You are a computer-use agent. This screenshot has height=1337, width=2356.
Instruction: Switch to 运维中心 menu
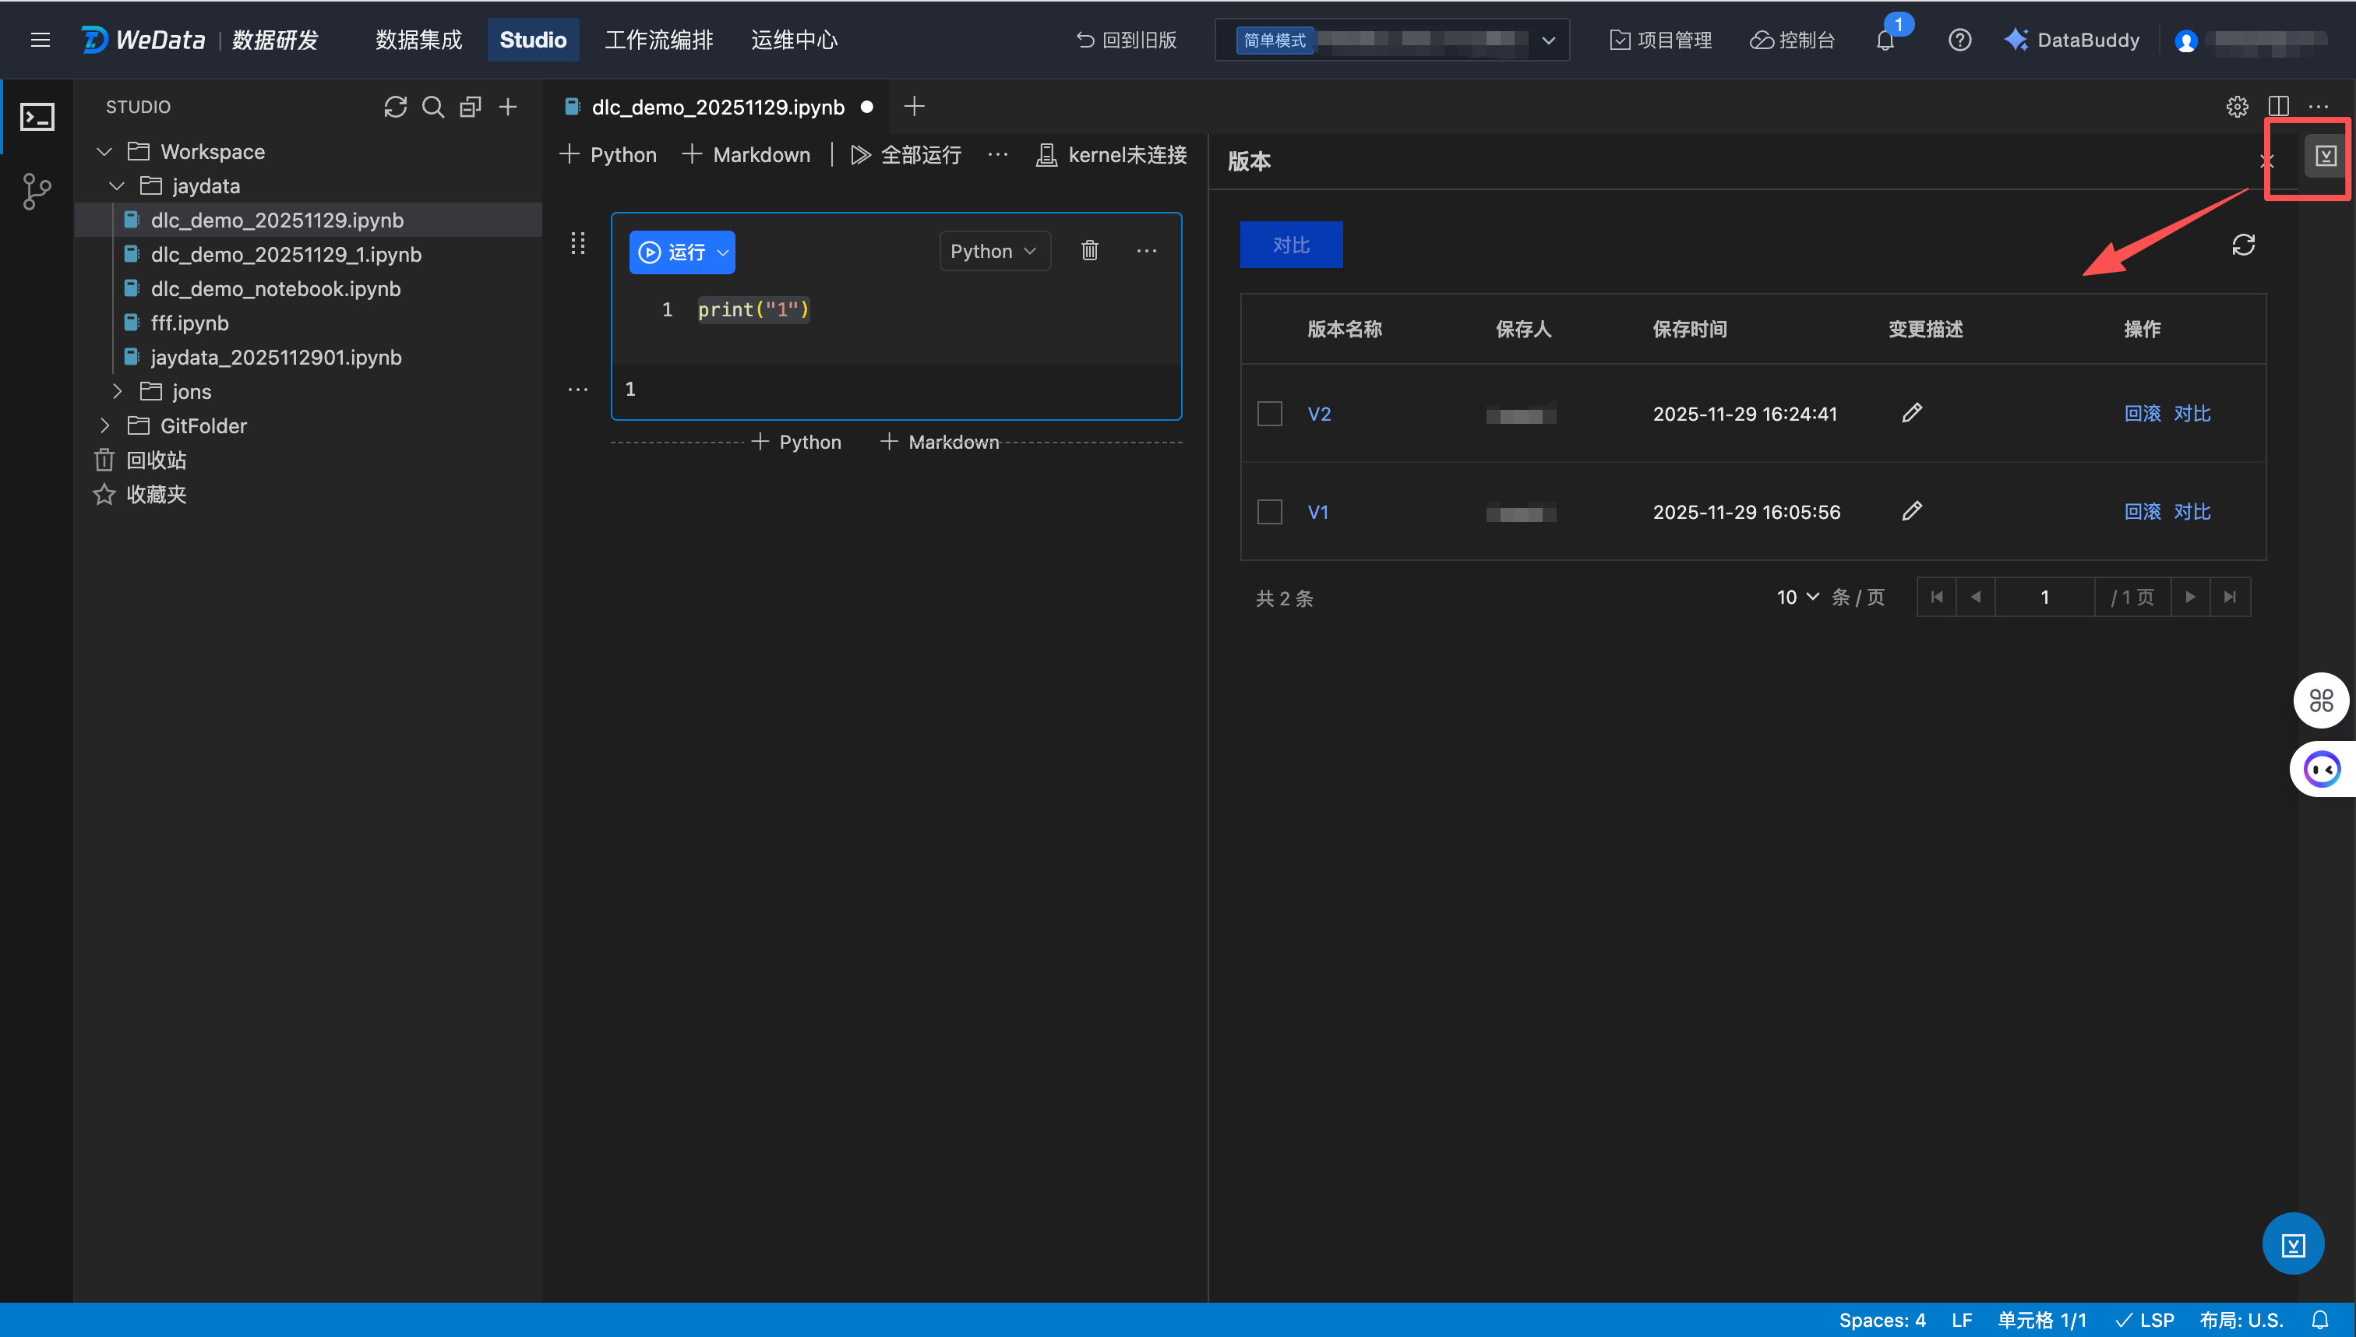793,41
